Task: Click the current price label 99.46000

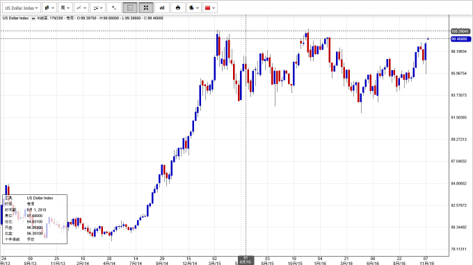Action: click(460, 39)
